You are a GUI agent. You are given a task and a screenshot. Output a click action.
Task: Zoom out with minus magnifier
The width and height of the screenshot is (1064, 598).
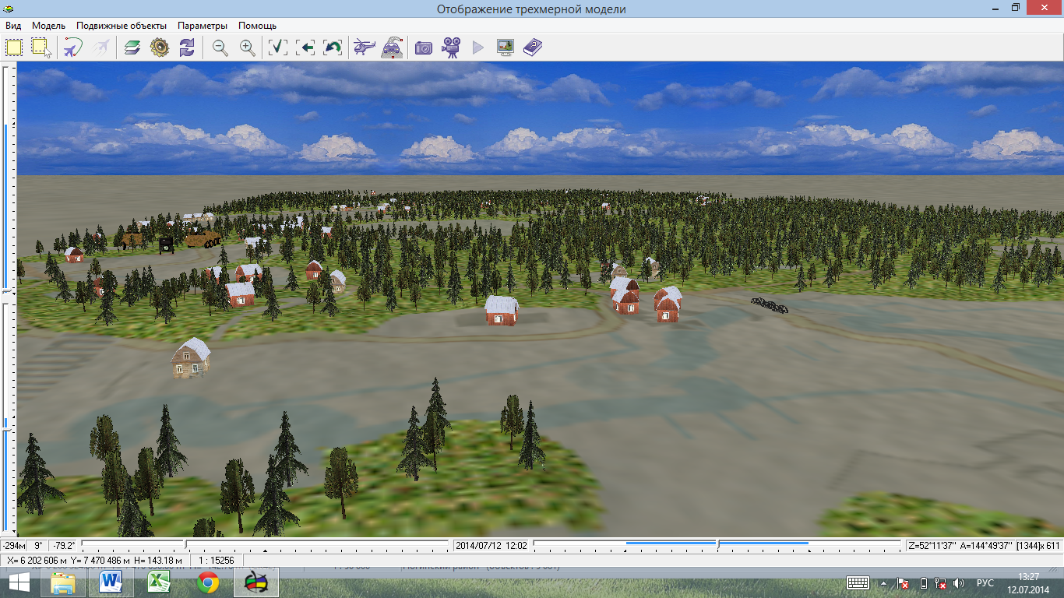[x=220, y=47]
